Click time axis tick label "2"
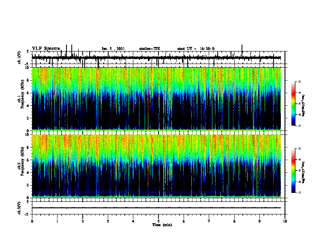 (x=83, y=221)
